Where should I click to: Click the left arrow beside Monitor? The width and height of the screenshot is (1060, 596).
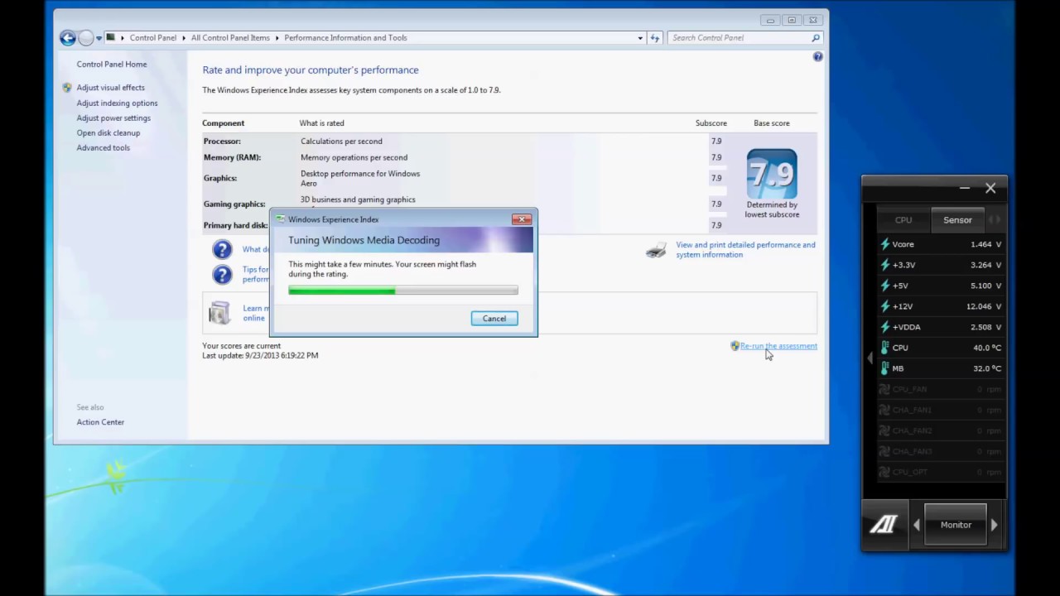pos(916,525)
